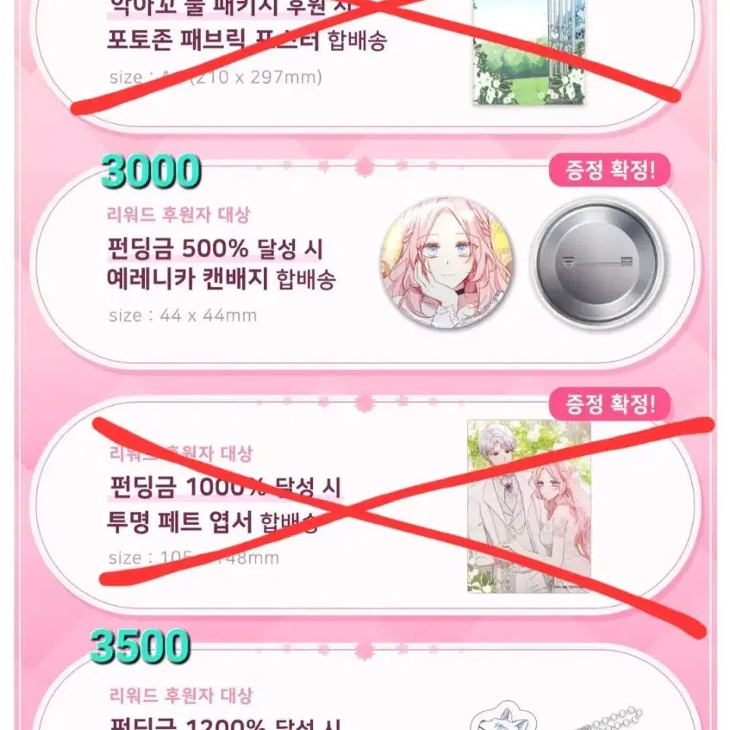The height and width of the screenshot is (730, 730).
Task: Click the pink flower divider above postcard card
Action: click(x=364, y=402)
